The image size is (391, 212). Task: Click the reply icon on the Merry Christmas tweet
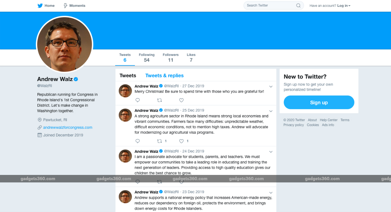(138, 100)
